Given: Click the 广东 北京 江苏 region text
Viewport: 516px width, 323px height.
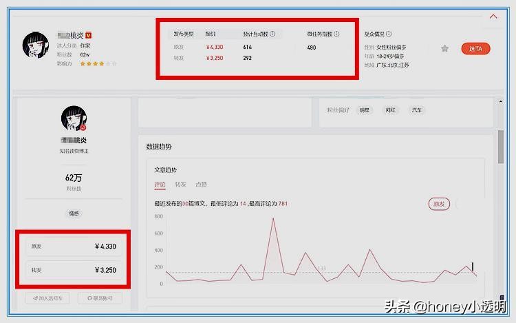Looking at the screenshot, I should click(x=393, y=65).
